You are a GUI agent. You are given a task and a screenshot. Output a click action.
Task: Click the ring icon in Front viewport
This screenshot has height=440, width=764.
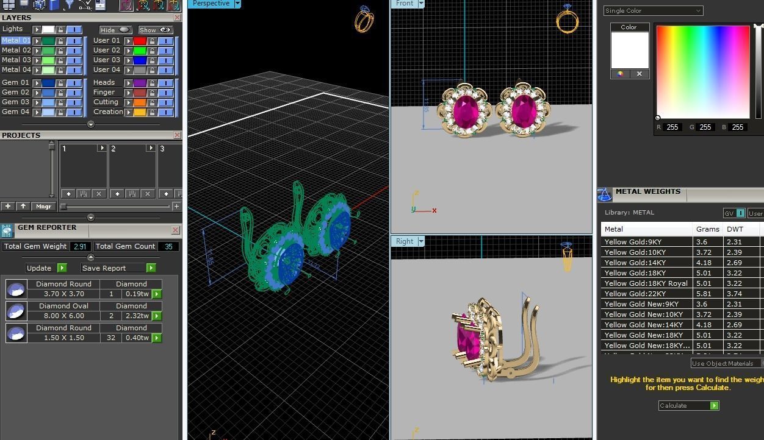(567, 18)
